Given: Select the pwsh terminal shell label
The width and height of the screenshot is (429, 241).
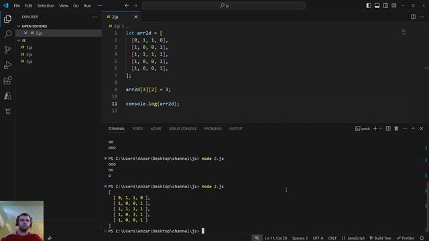Looking at the screenshot, I should coord(363,129).
